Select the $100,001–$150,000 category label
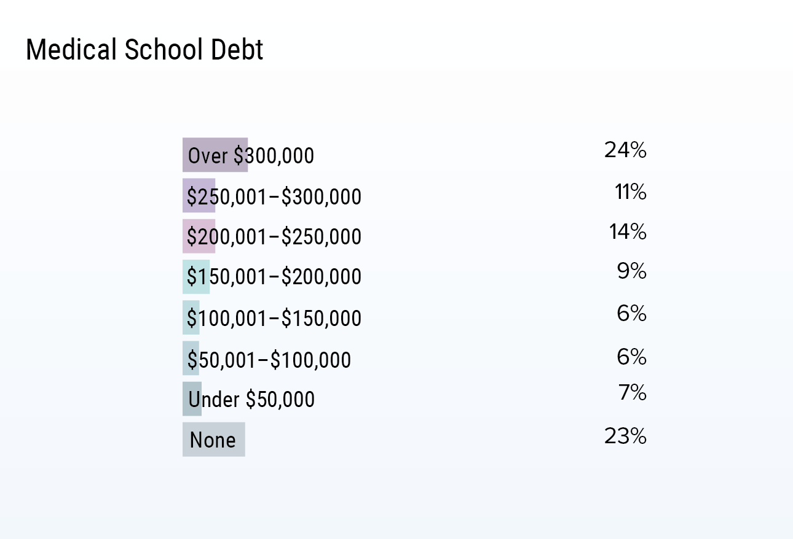Screen dimensions: 793x539 [x=274, y=319]
